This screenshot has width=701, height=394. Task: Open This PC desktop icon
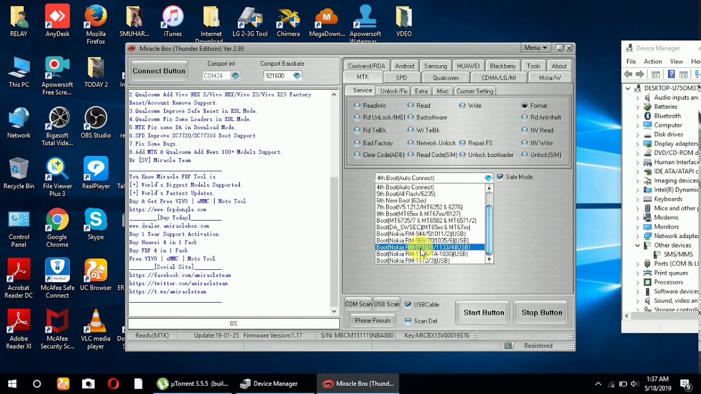click(19, 72)
